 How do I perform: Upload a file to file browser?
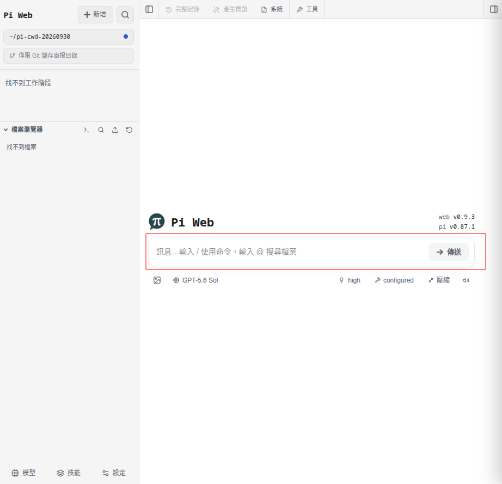click(115, 130)
